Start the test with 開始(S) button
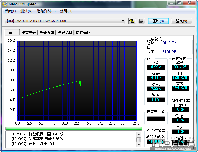198x152 pixels. 158,21
